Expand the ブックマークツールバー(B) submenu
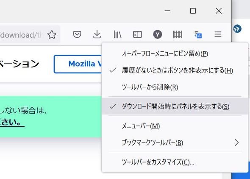The height and width of the screenshot is (179, 250). 175,143
